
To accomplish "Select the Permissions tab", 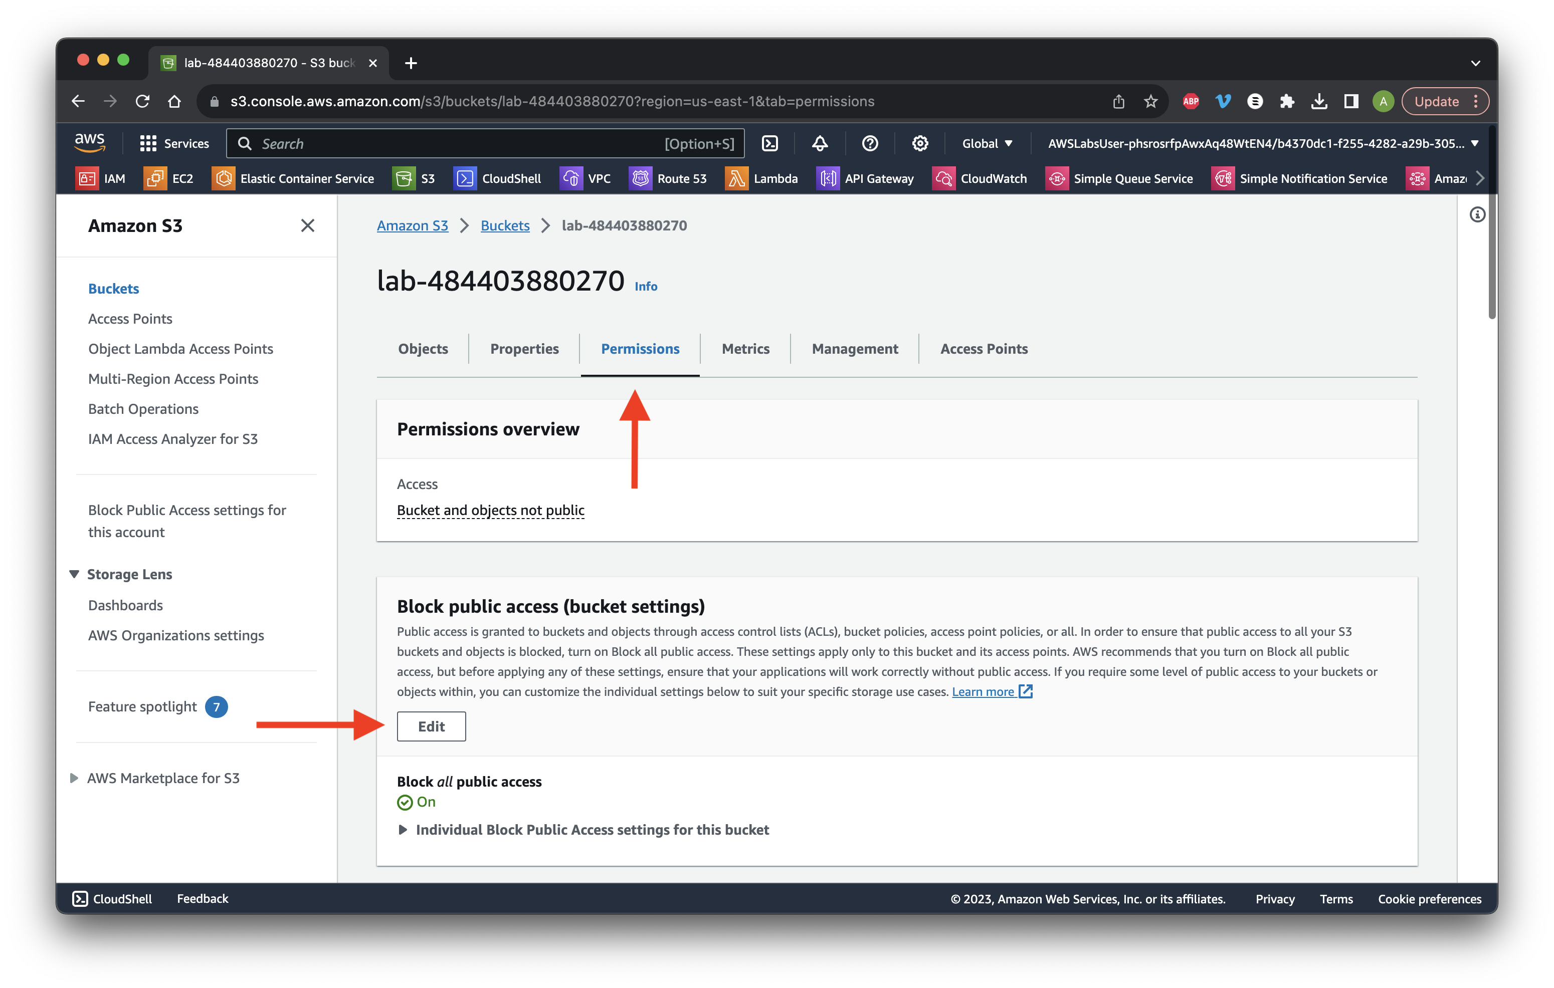I will point(640,348).
